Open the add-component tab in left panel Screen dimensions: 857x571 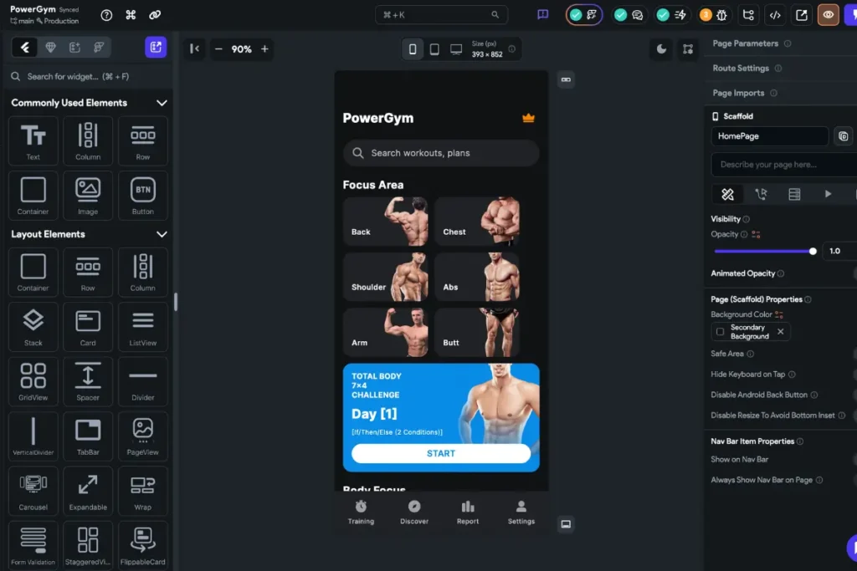pos(74,48)
